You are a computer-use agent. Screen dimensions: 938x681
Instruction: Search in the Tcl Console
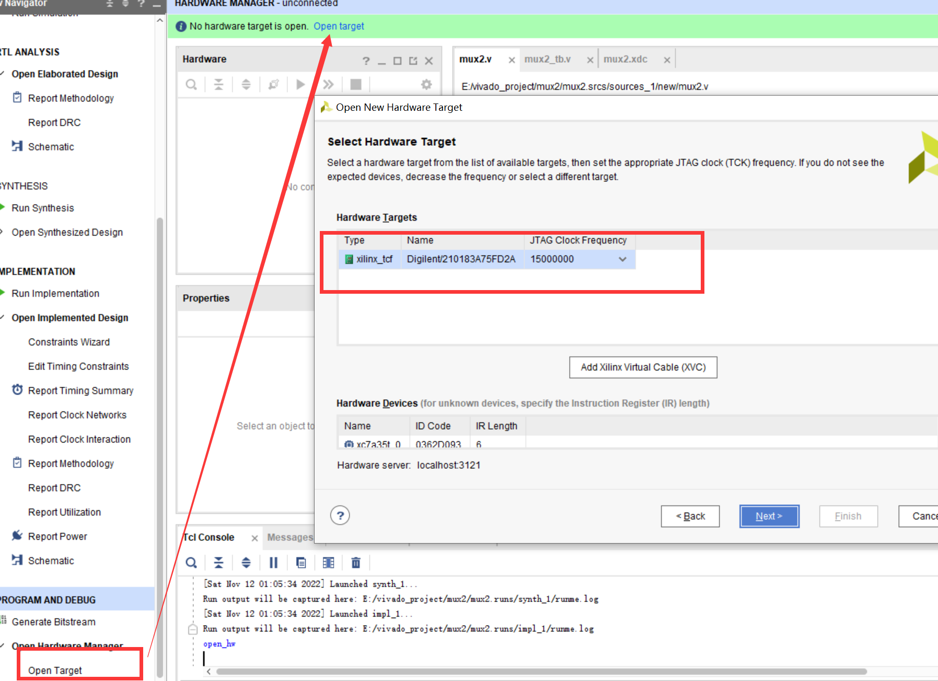click(x=191, y=562)
